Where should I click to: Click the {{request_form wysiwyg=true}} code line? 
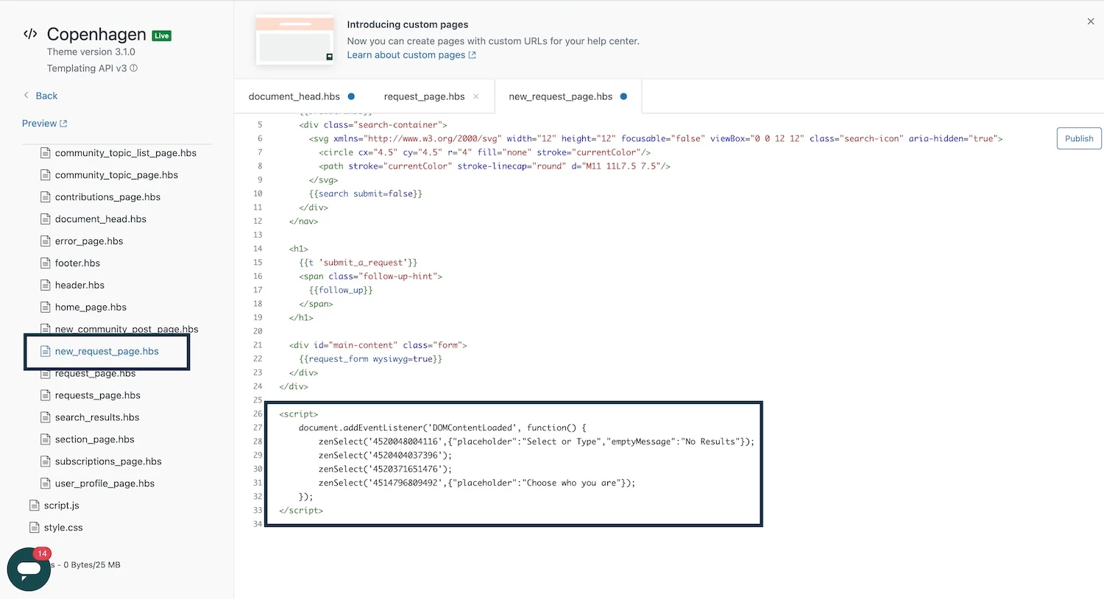click(370, 359)
